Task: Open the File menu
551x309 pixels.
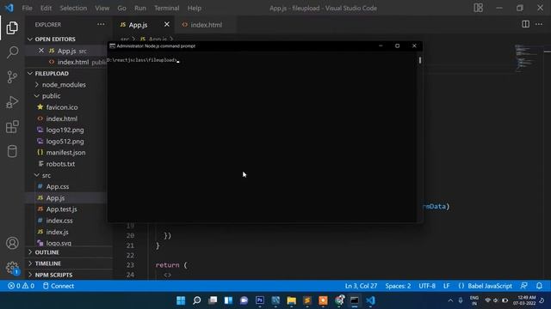Action: point(27,8)
